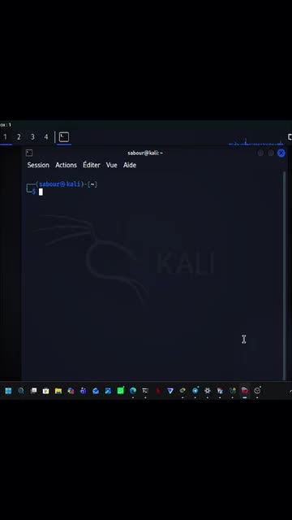Open the Vue menu
The image size is (292, 520).
tap(112, 165)
